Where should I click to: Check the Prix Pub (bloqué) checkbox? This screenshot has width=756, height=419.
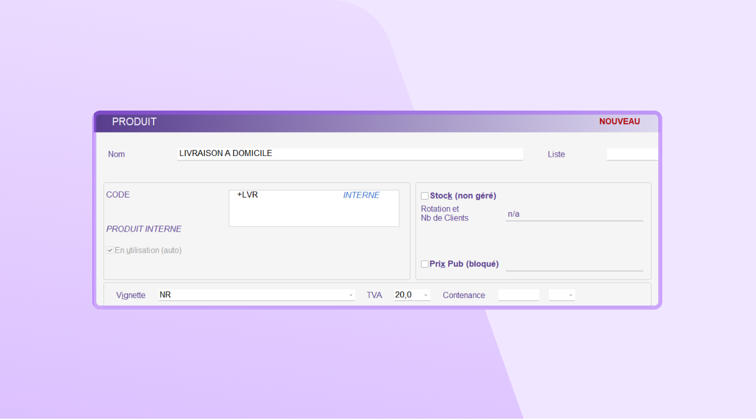[425, 264]
